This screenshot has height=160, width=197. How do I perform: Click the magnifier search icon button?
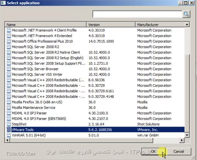[x=186, y=14]
